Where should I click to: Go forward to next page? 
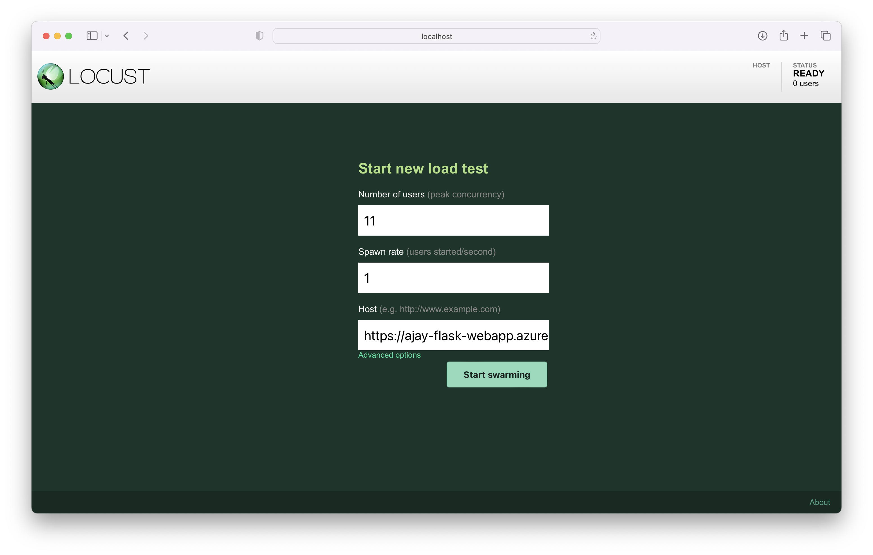point(146,36)
